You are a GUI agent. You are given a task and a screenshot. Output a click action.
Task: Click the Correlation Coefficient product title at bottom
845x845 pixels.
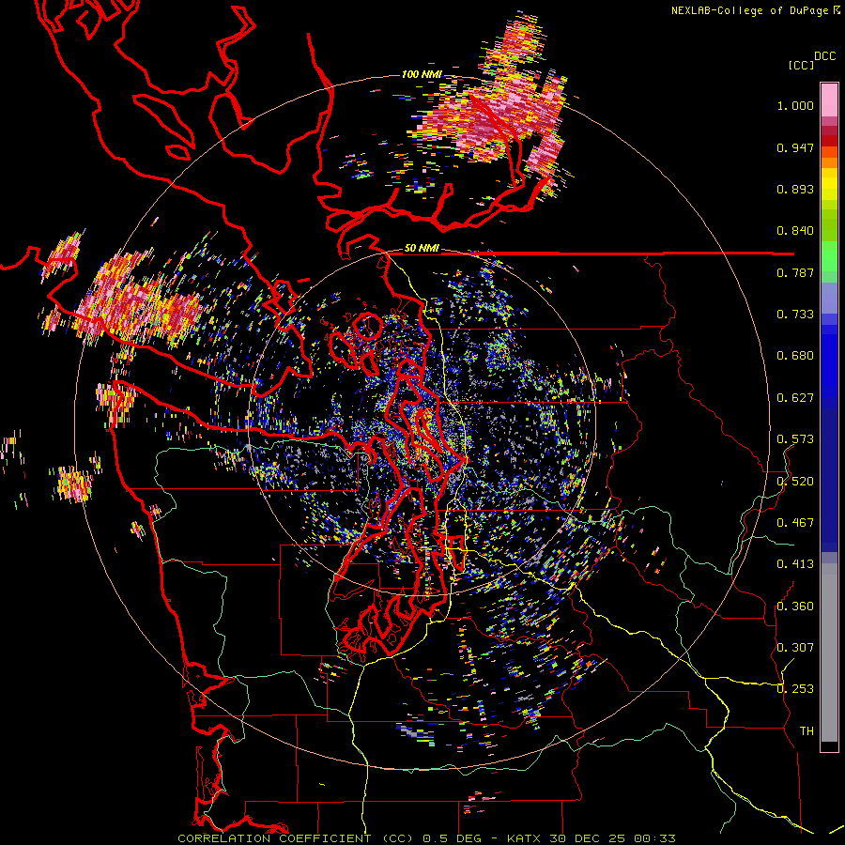[x=297, y=838]
